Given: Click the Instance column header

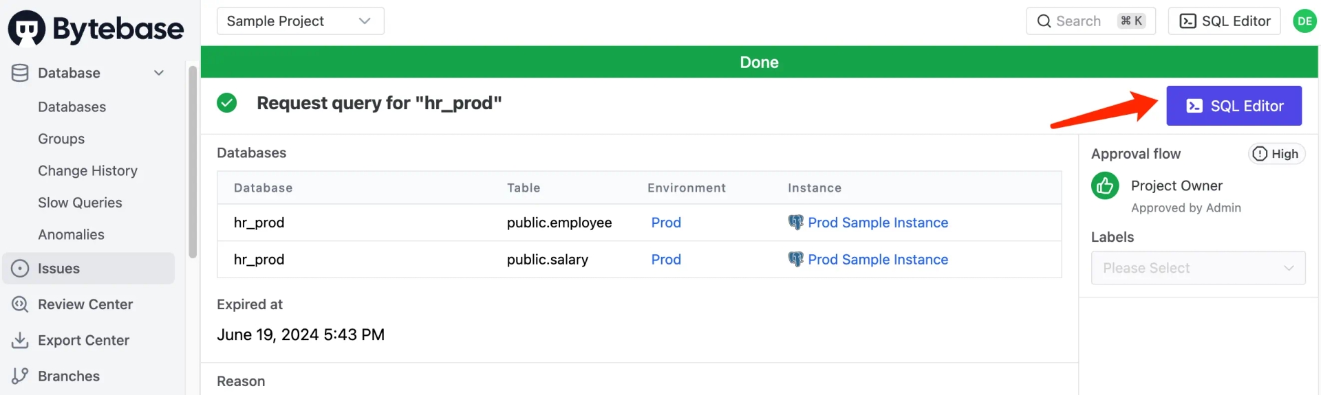Looking at the screenshot, I should pos(815,188).
